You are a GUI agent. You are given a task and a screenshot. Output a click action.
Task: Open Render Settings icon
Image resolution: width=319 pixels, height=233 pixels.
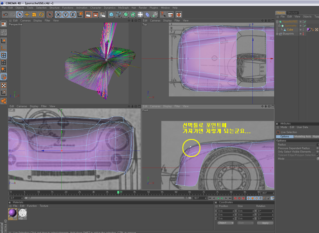coord(103,15)
